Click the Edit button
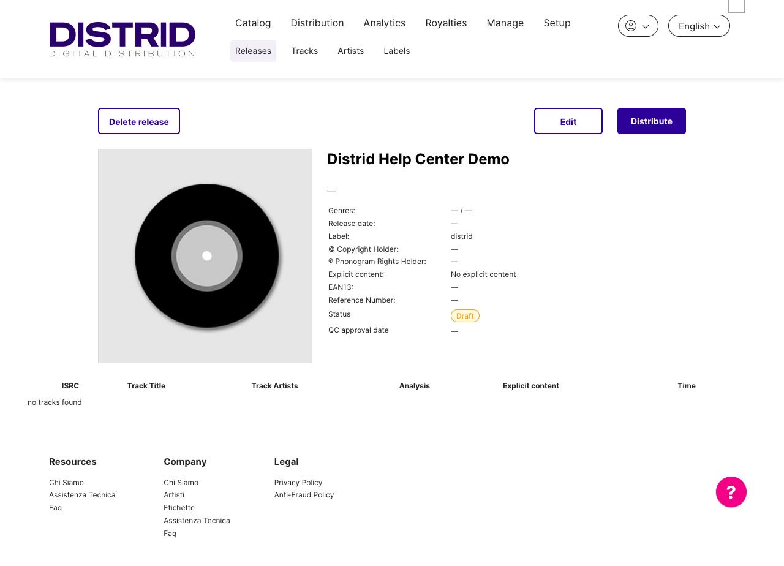784x566 pixels. pyautogui.click(x=568, y=121)
